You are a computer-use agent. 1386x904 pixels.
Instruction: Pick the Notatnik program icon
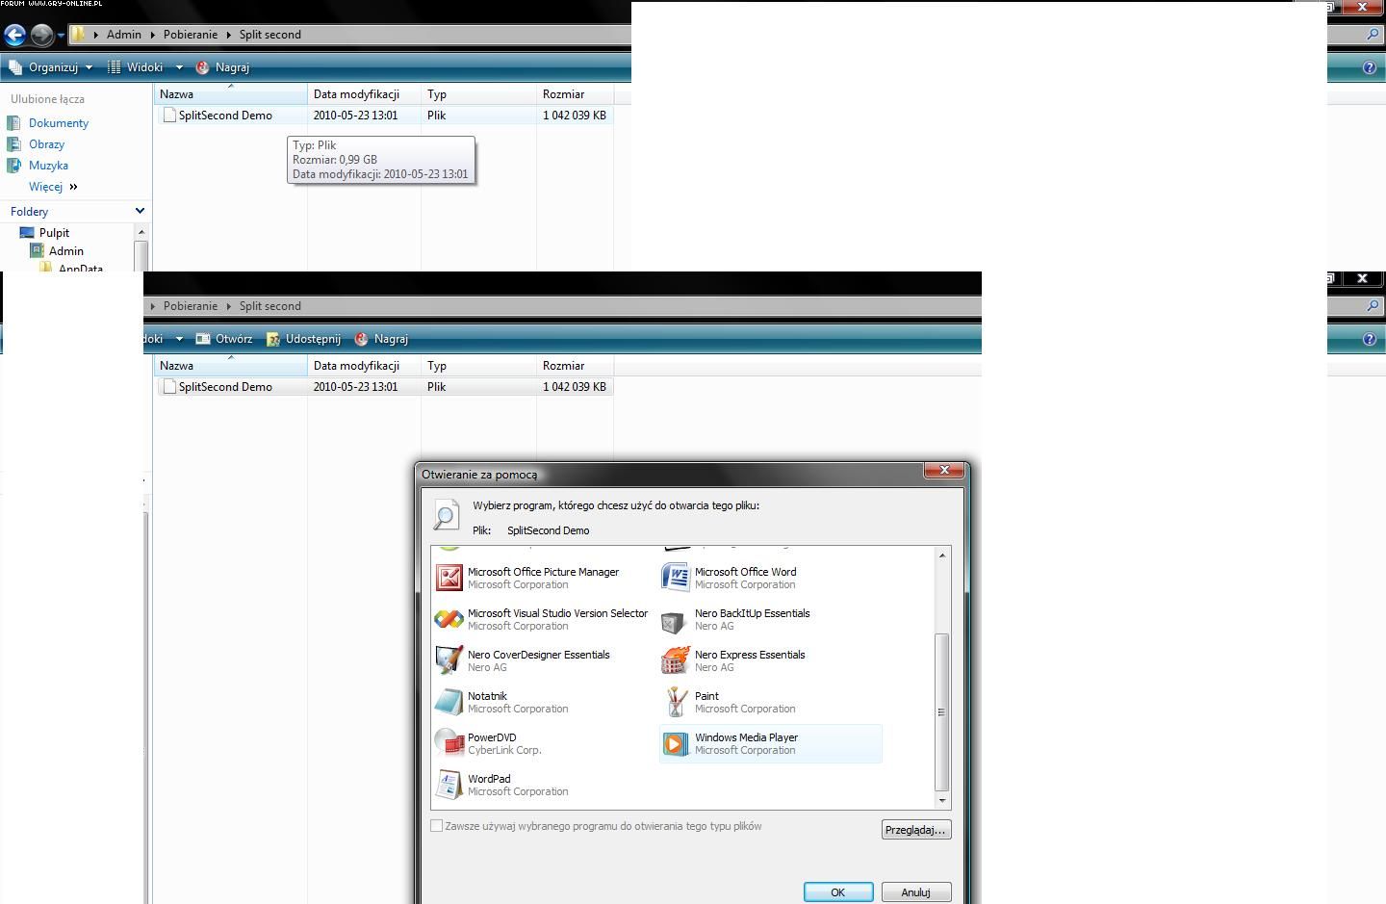(x=449, y=702)
